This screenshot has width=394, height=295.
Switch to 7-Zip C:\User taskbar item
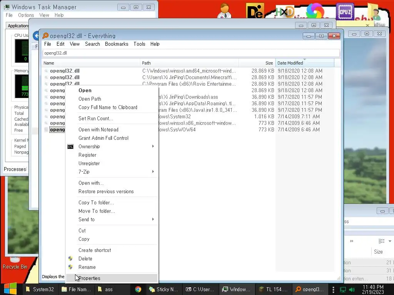(x=200, y=289)
